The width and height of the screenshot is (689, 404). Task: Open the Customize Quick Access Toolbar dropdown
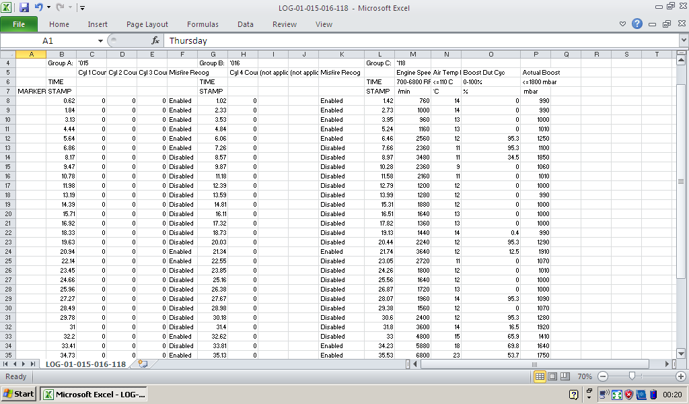pos(82,8)
